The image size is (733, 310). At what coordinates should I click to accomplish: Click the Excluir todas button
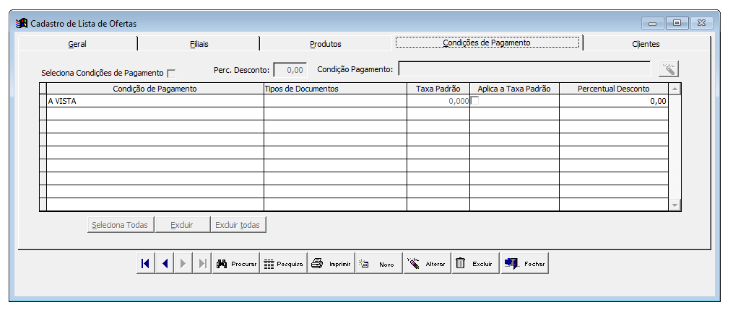pyautogui.click(x=238, y=225)
